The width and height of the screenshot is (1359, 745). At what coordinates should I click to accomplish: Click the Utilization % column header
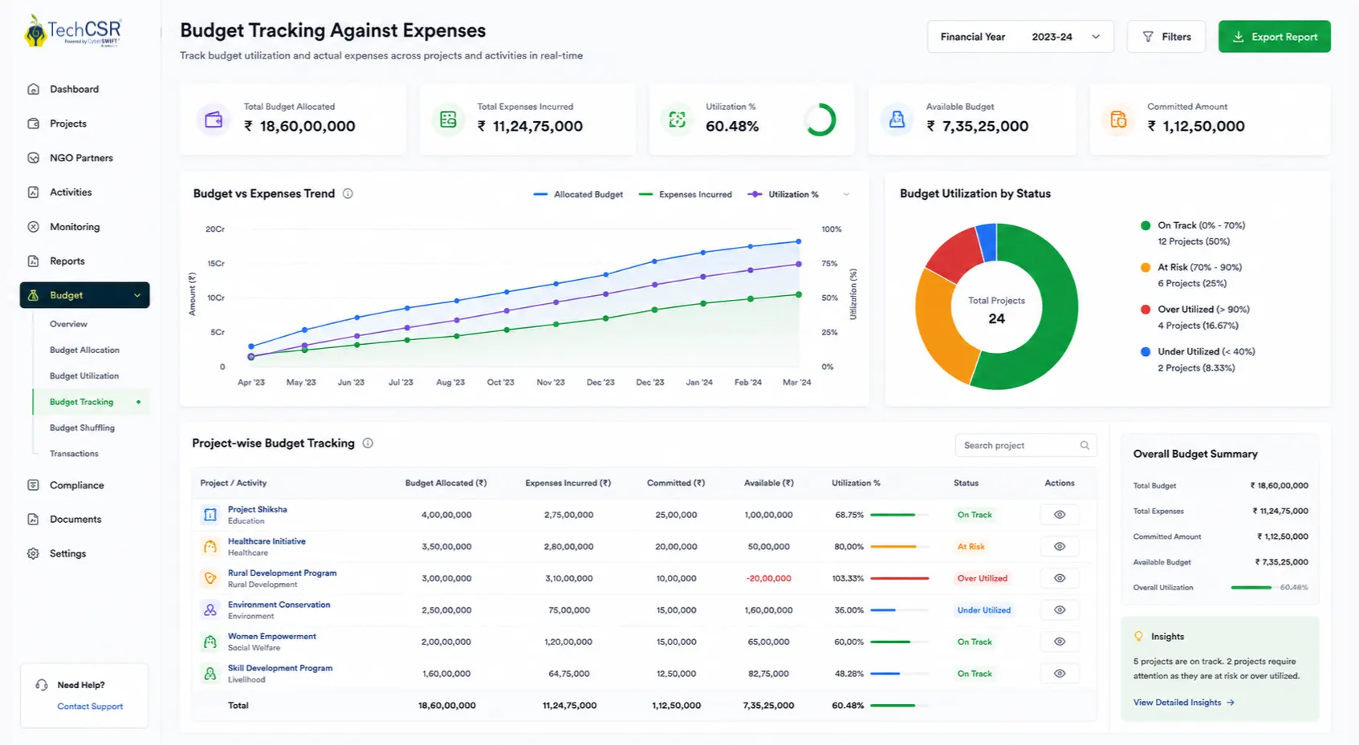coord(856,483)
